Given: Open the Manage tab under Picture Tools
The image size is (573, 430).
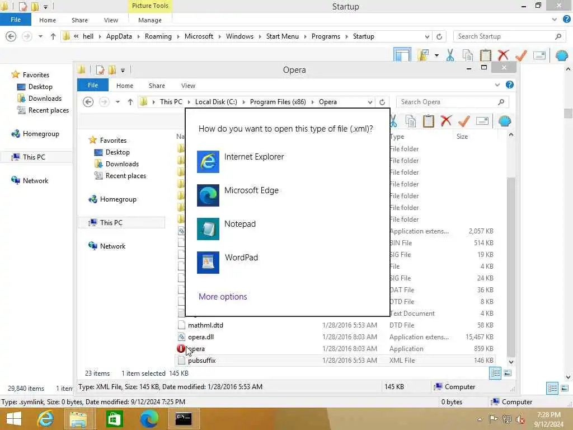Looking at the screenshot, I should (150, 20).
